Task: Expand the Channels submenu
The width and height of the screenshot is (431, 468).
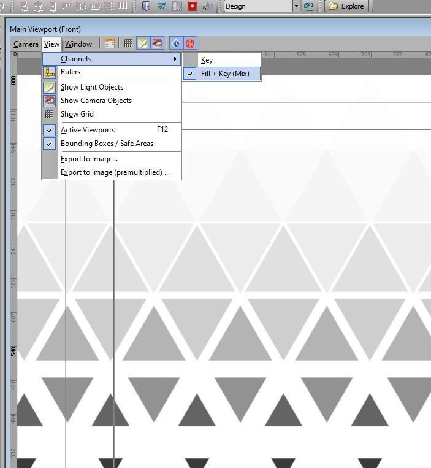Action: [112, 59]
